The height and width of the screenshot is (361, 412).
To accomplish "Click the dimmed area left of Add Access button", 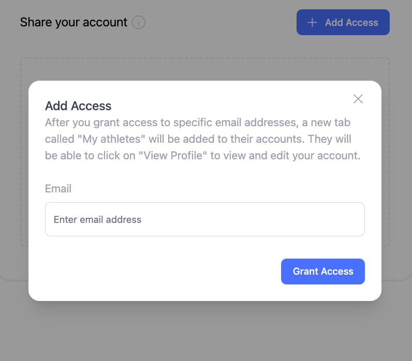I will (223, 23).
